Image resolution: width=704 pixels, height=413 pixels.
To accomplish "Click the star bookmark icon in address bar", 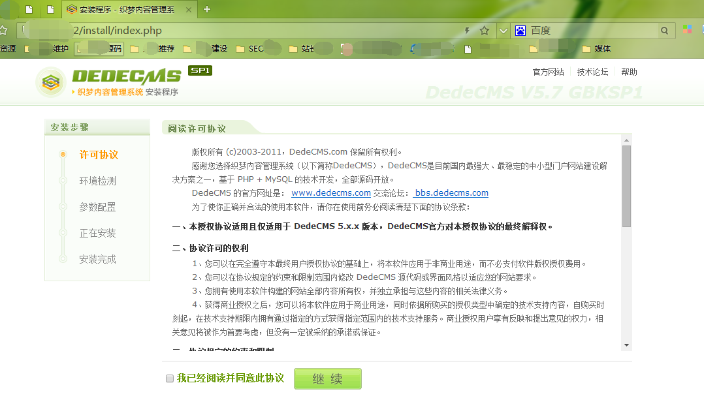I will coord(483,30).
